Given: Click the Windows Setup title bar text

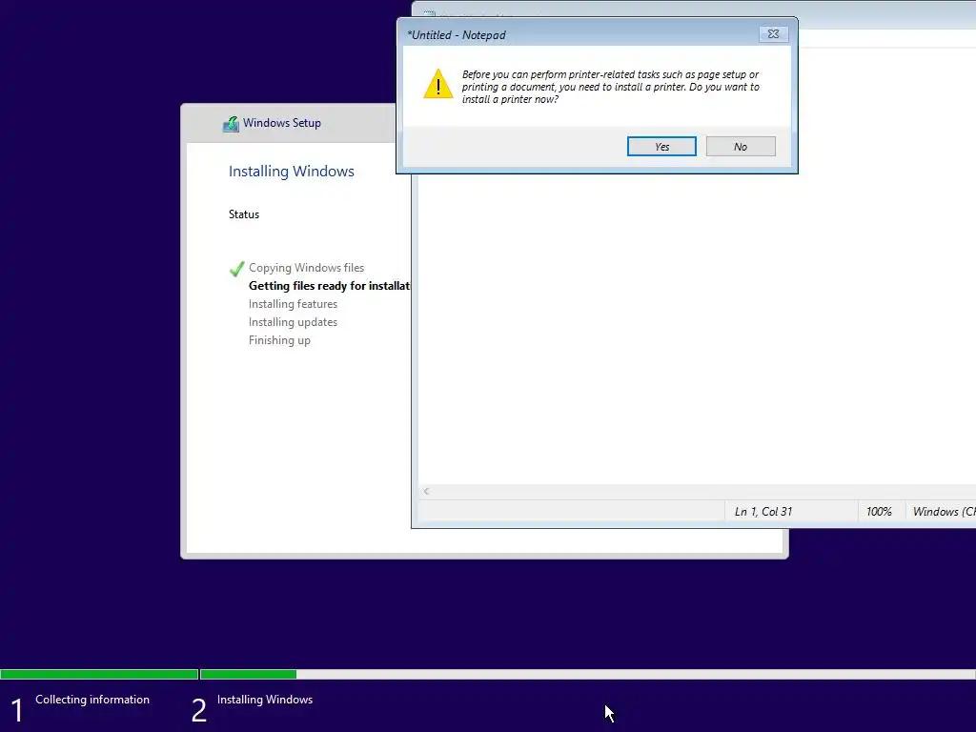Looking at the screenshot, I should pos(282,123).
